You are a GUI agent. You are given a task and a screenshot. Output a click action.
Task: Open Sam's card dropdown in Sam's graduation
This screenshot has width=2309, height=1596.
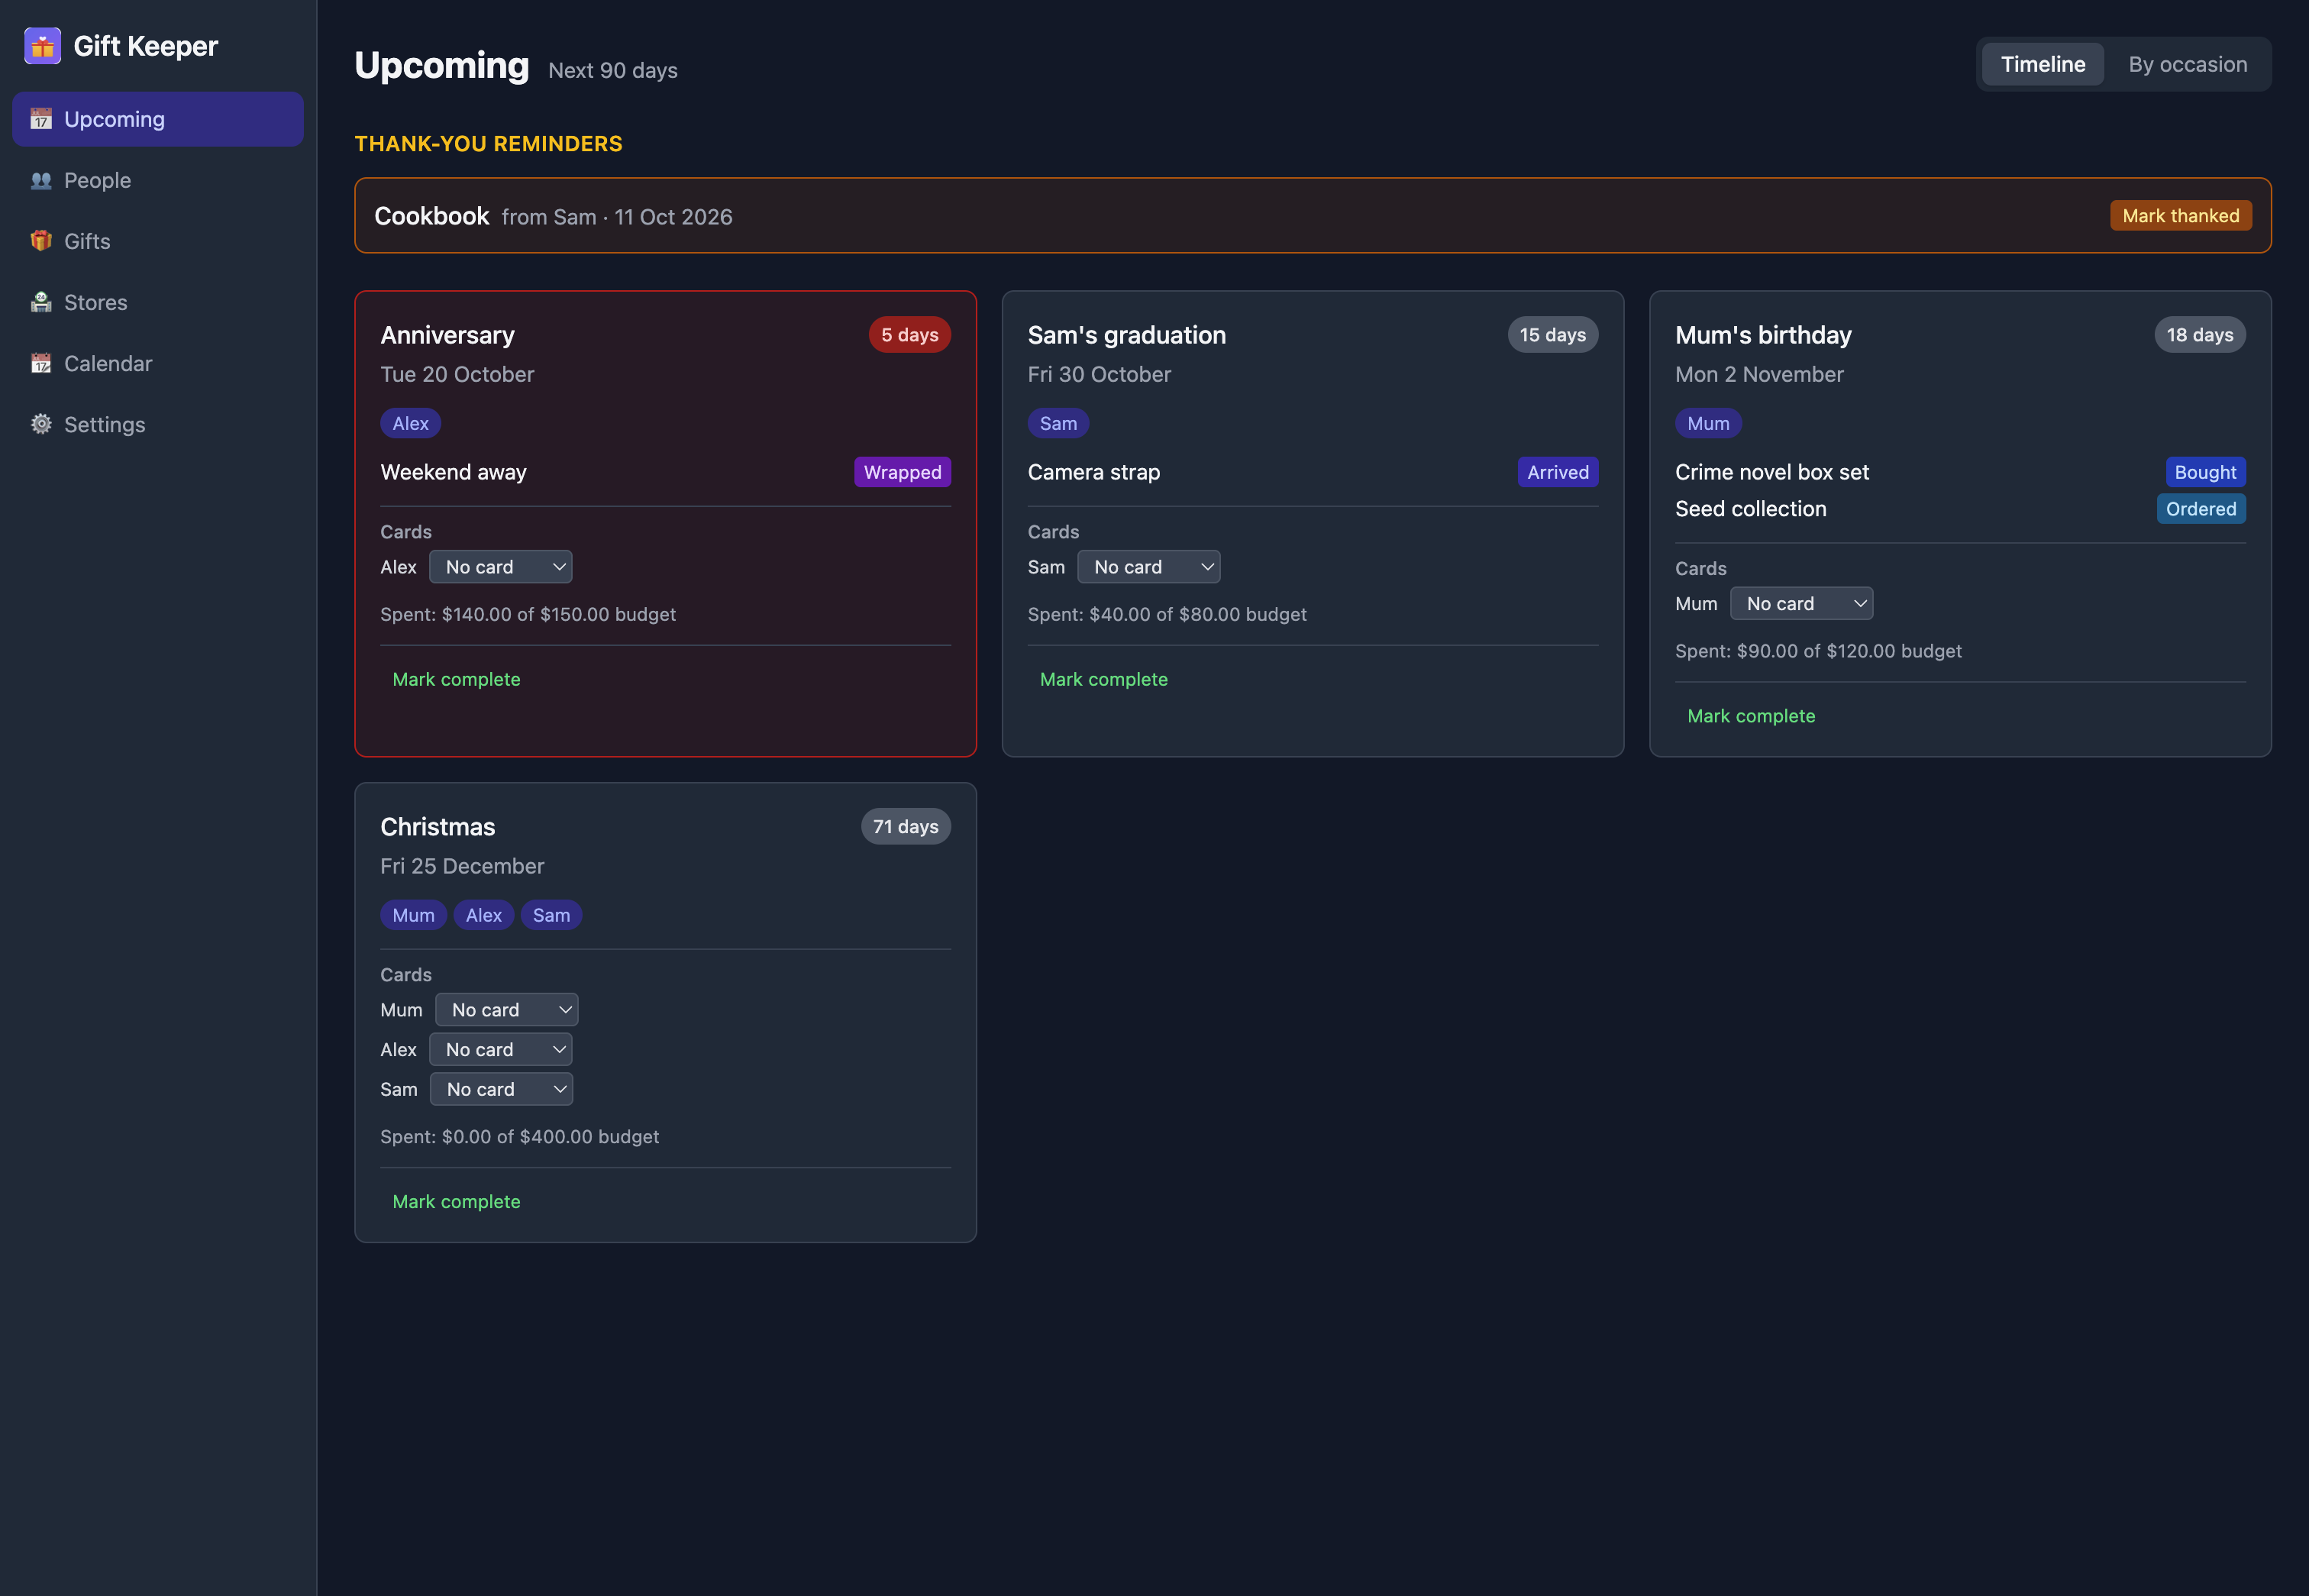click(1148, 567)
